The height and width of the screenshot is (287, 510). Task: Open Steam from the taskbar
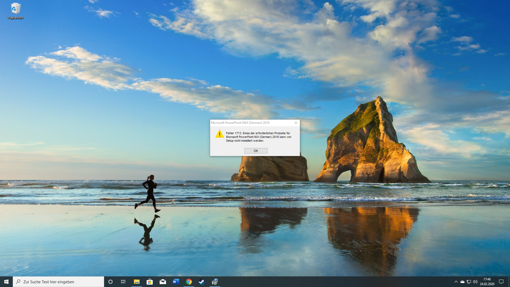click(202, 282)
